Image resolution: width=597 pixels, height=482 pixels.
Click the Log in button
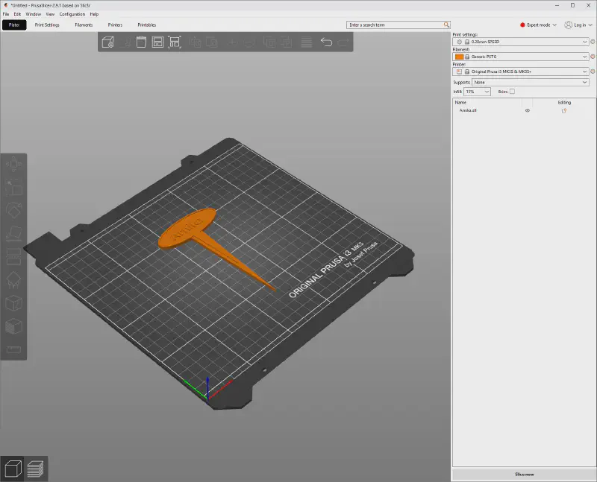click(579, 25)
